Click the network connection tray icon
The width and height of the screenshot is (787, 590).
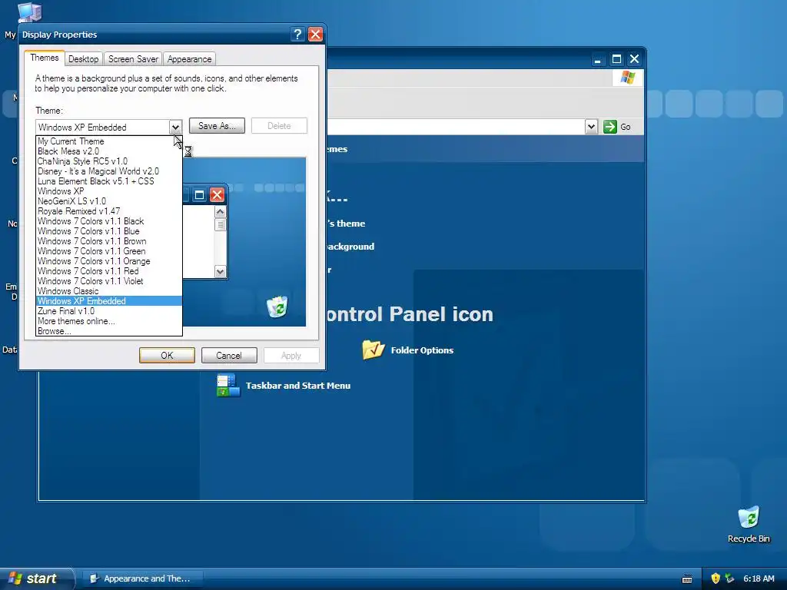click(730, 578)
